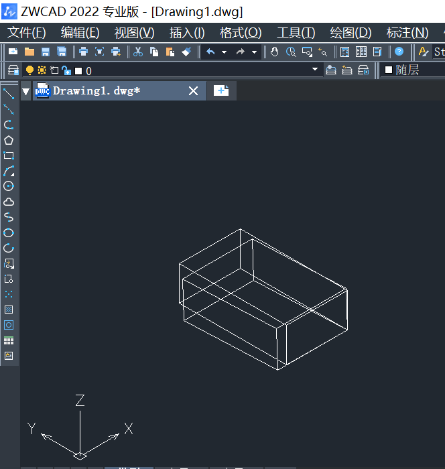The width and height of the screenshot is (445, 469).
Task: Save the current drawing
Action: [x=46, y=52]
